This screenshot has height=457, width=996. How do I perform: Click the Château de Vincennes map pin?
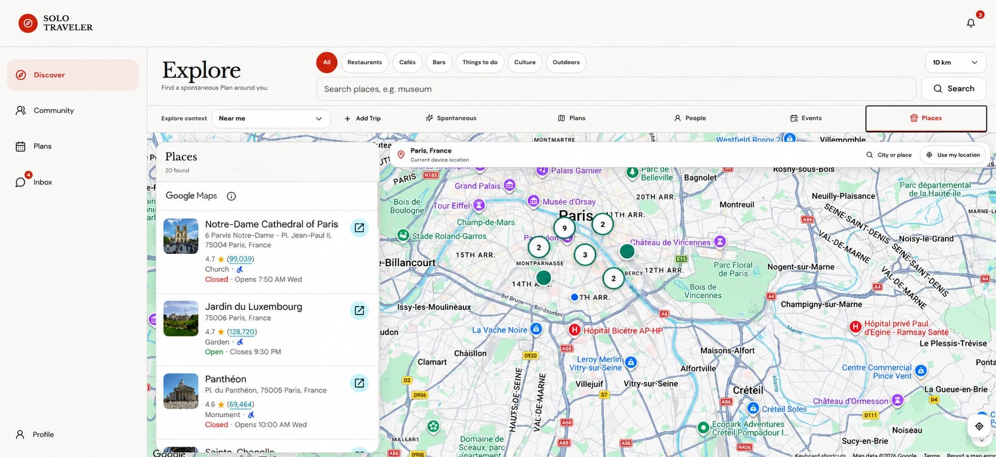point(720,241)
